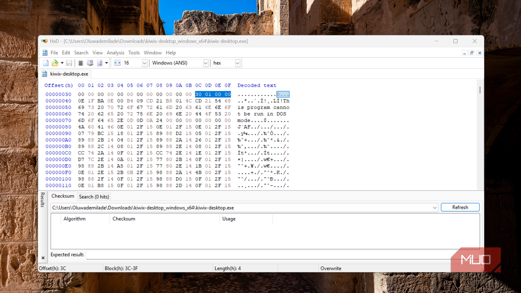Click the hex view vertical scrollbar thumb
The image size is (521, 293).
pos(480,90)
